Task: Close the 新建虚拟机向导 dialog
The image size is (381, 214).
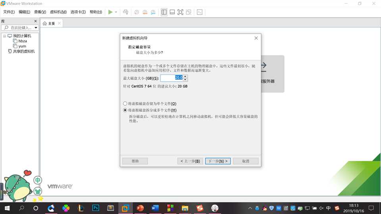Action: (x=256, y=38)
